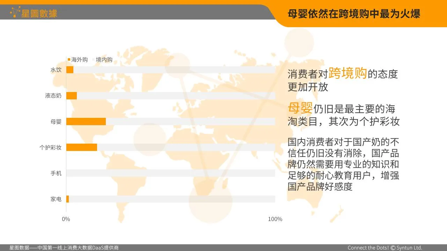Click the 星圖數據 logo icon

click(x=15, y=13)
